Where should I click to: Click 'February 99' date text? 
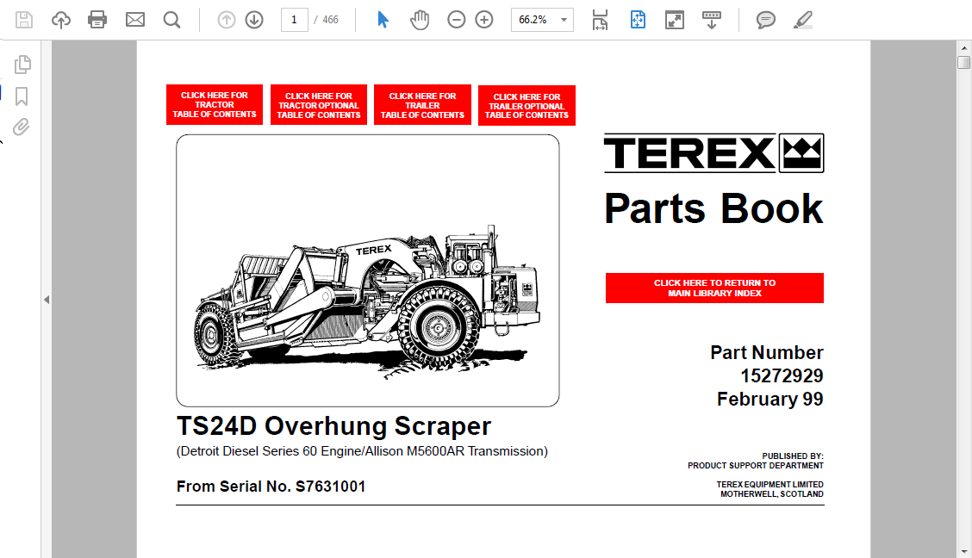[769, 400]
